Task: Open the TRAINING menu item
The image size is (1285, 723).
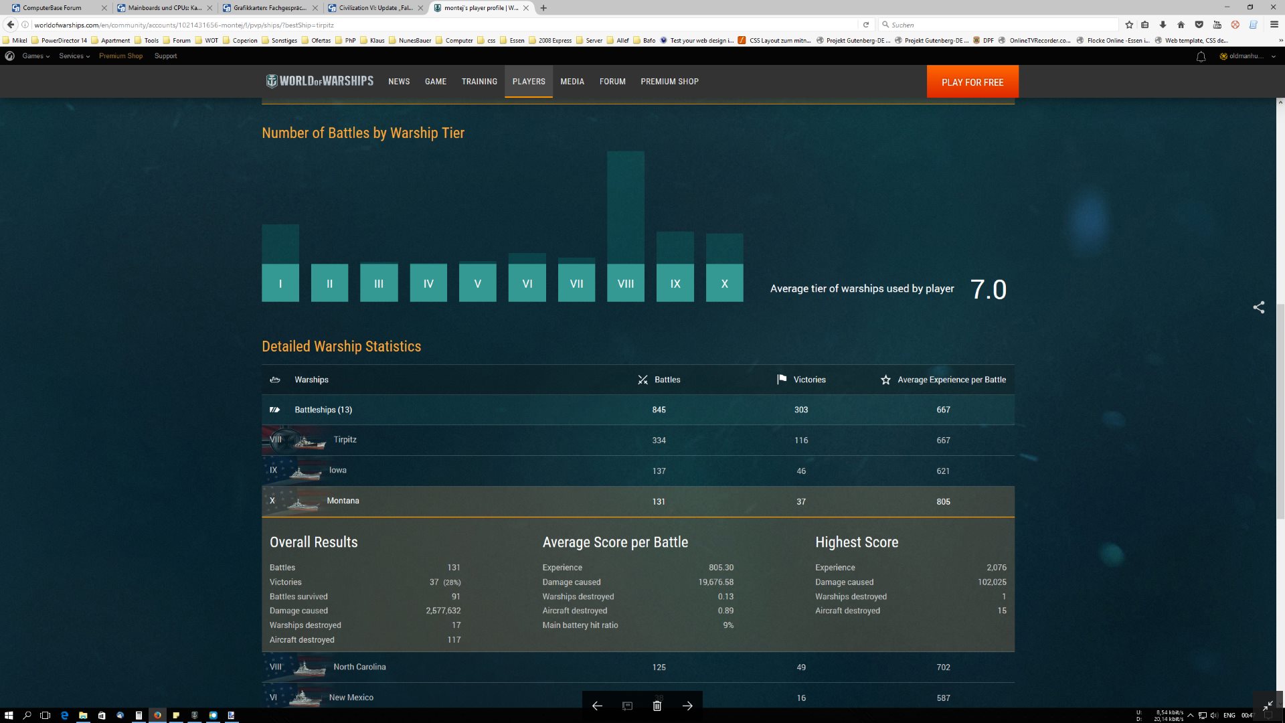Action: click(479, 82)
